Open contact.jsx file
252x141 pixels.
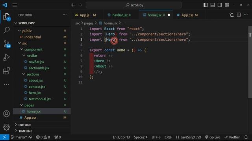[x=42, y=87]
